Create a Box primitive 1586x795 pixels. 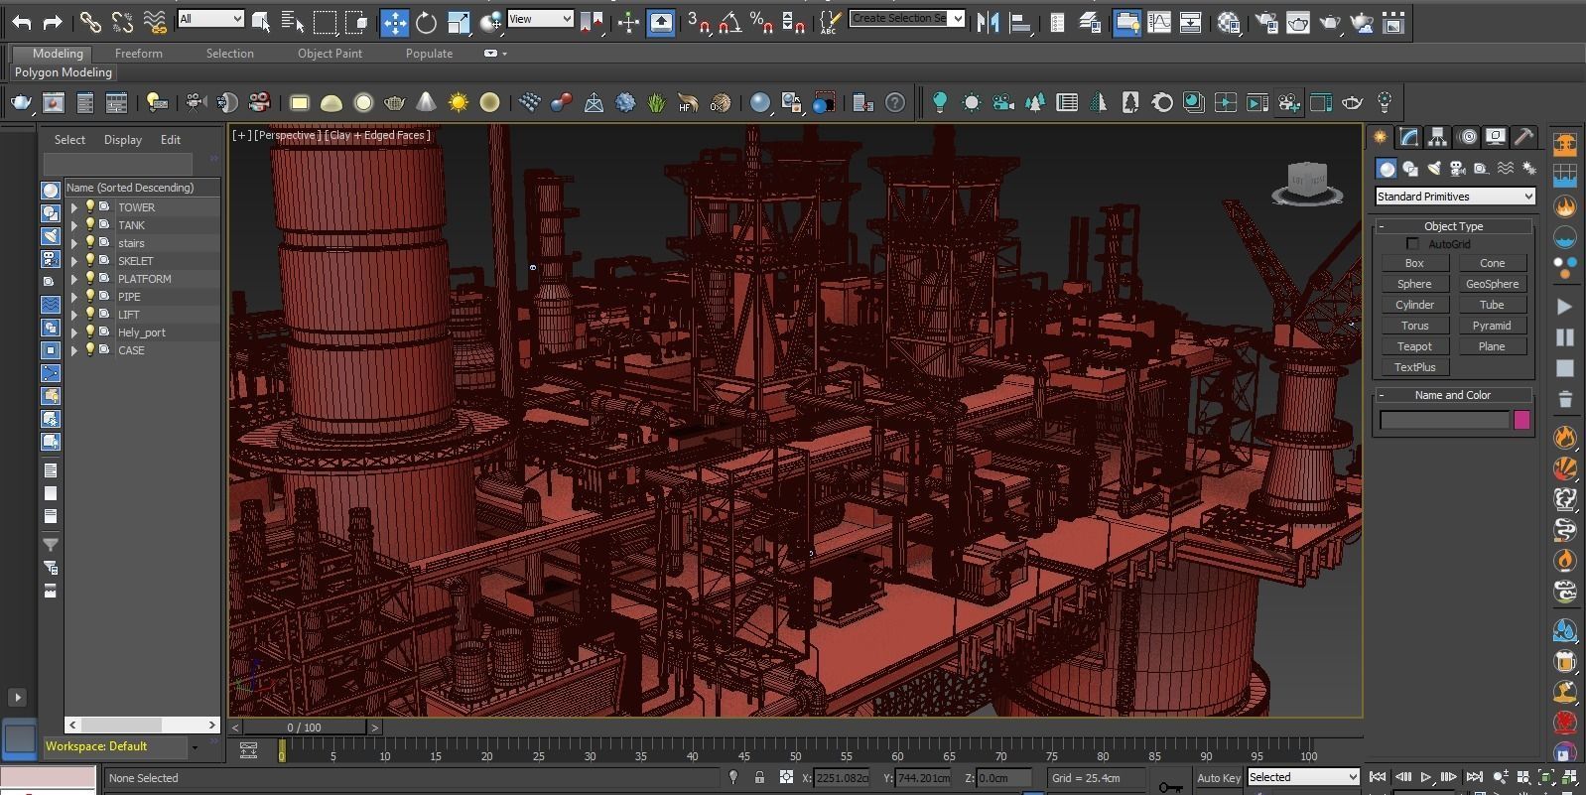(x=1415, y=263)
